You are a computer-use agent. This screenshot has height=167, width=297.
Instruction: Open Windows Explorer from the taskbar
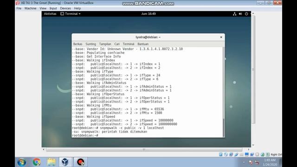point(52,162)
